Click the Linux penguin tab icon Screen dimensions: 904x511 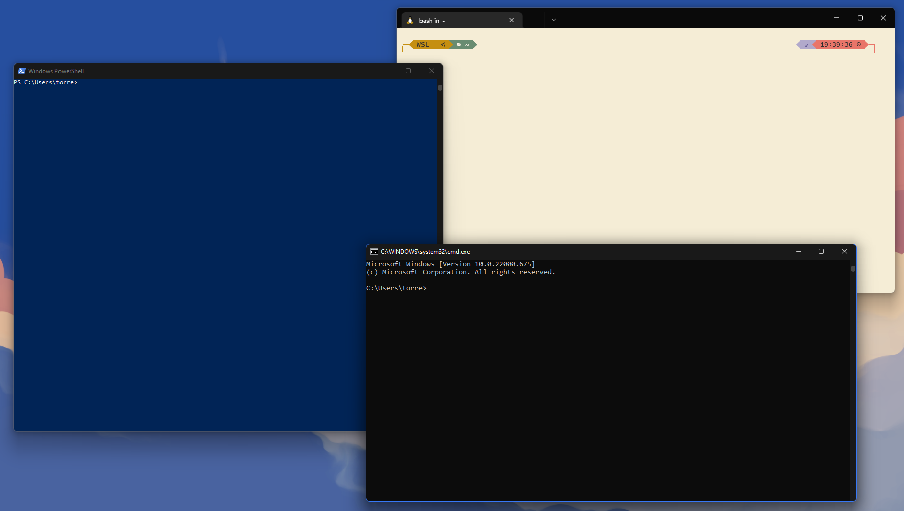pyautogui.click(x=410, y=20)
